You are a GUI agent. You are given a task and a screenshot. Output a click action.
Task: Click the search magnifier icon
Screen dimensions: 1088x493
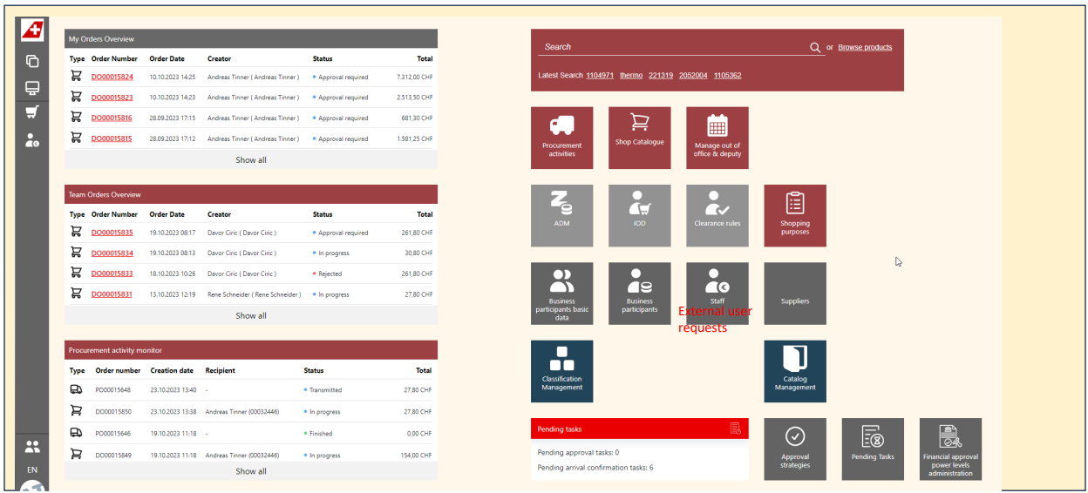pyautogui.click(x=815, y=48)
